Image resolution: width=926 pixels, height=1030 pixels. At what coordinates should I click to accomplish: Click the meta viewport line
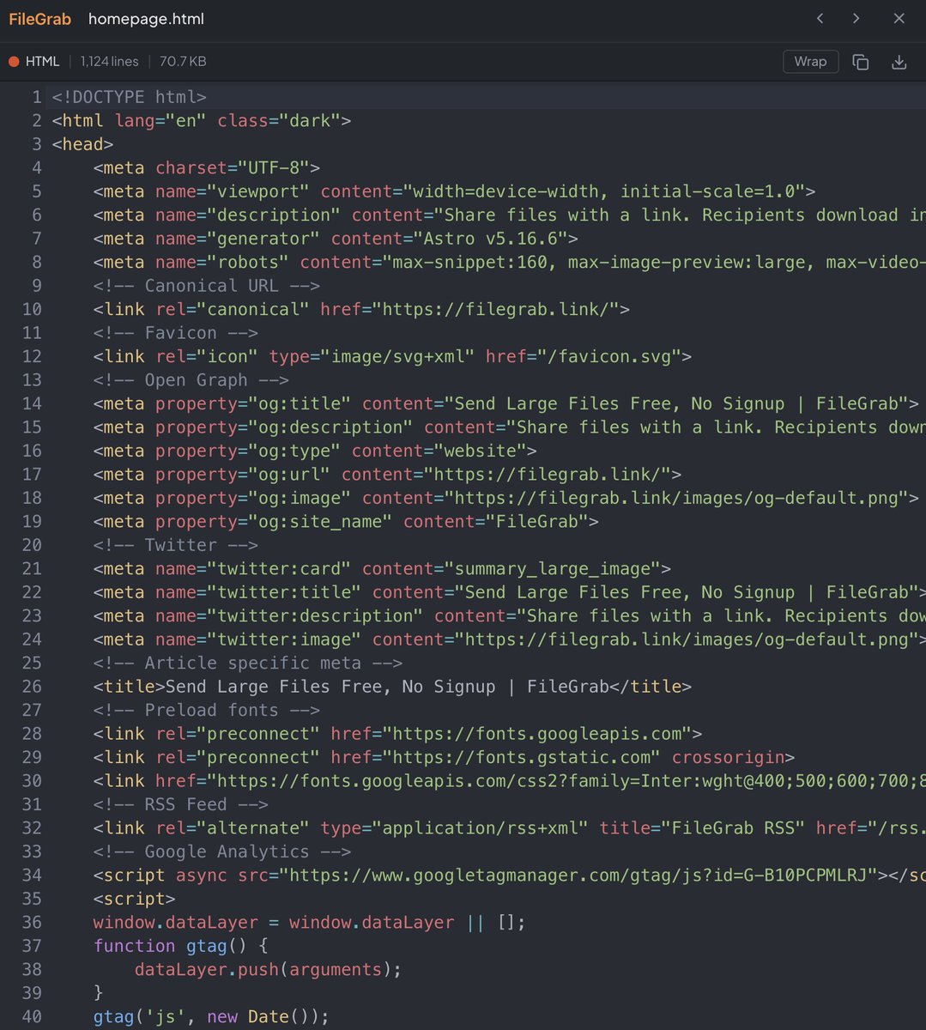454,191
